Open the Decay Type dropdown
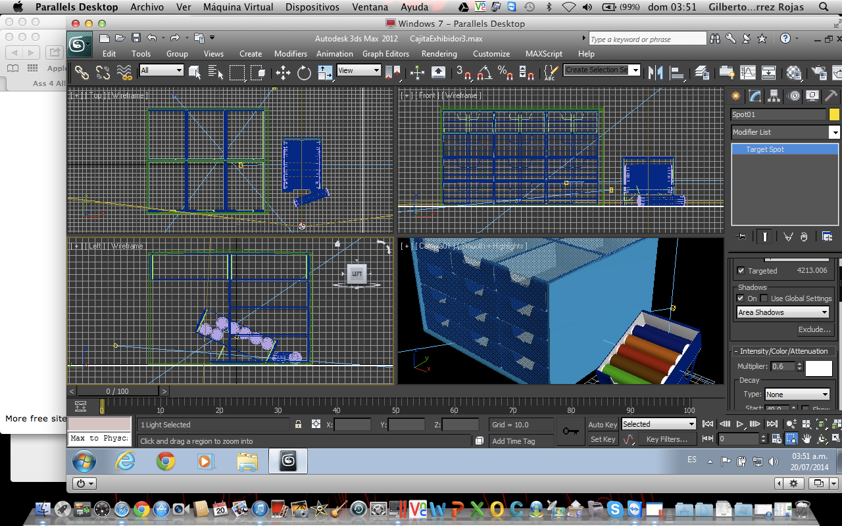Viewport: 842px width, 526px height. pos(797,394)
